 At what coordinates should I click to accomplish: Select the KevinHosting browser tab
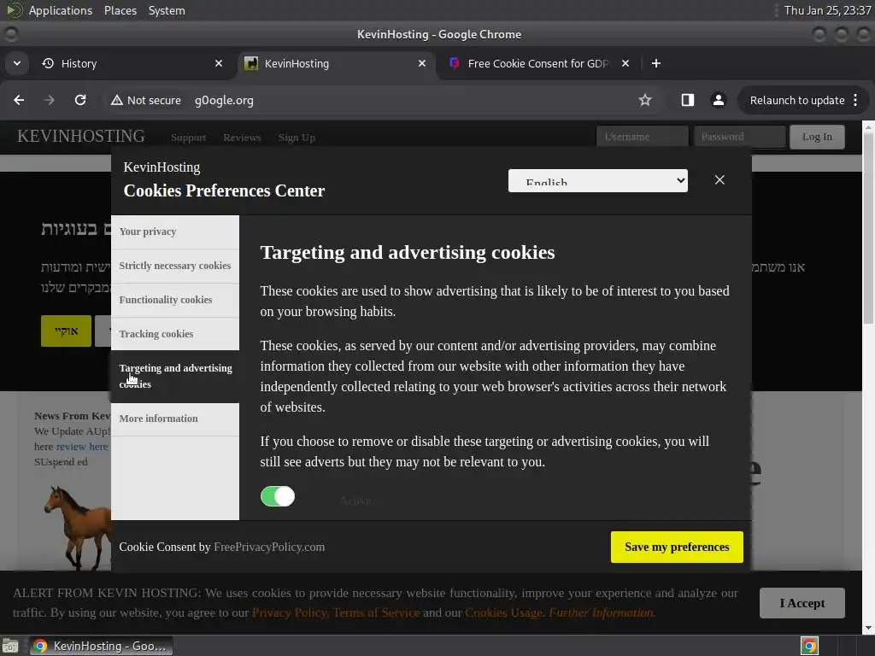[335, 63]
